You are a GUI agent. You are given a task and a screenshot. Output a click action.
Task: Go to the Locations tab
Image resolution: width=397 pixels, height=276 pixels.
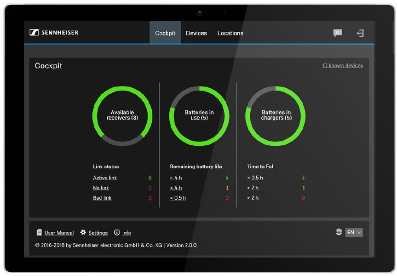[230, 33]
